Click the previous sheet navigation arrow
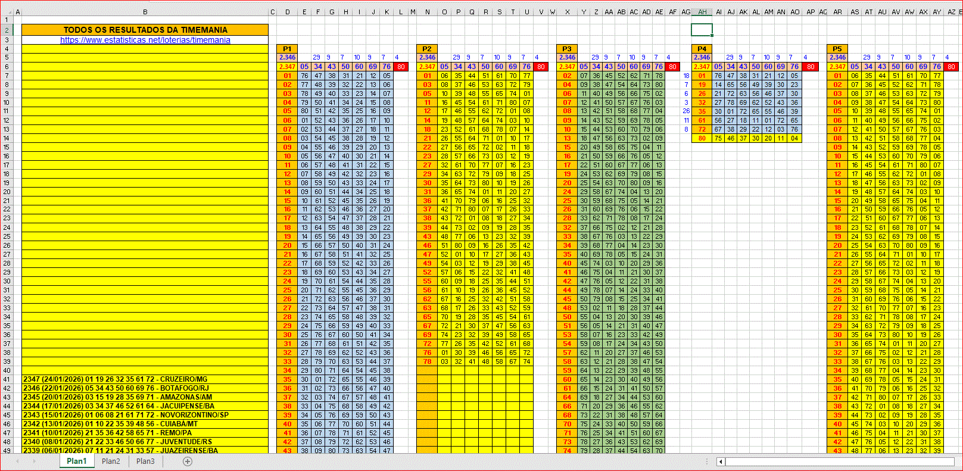This screenshot has height=471, width=963. [18, 461]
